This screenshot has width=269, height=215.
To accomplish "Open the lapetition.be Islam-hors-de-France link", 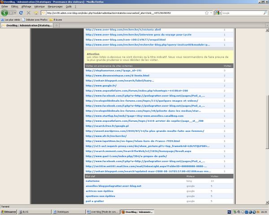I will (133, 141).
